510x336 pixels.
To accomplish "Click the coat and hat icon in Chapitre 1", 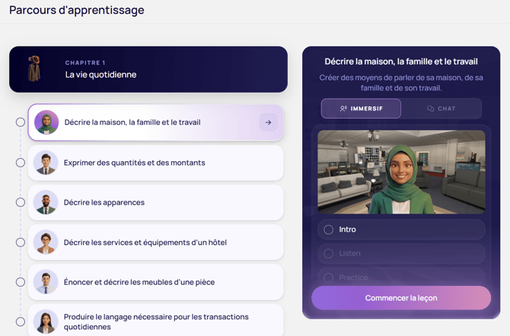I will (34, 68).
